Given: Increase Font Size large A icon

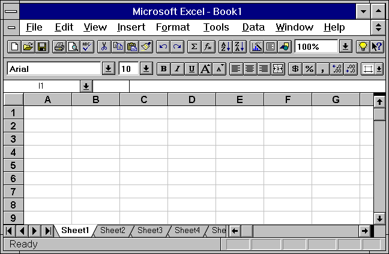Looking at the screenshot, I should [x=205, y=69].
